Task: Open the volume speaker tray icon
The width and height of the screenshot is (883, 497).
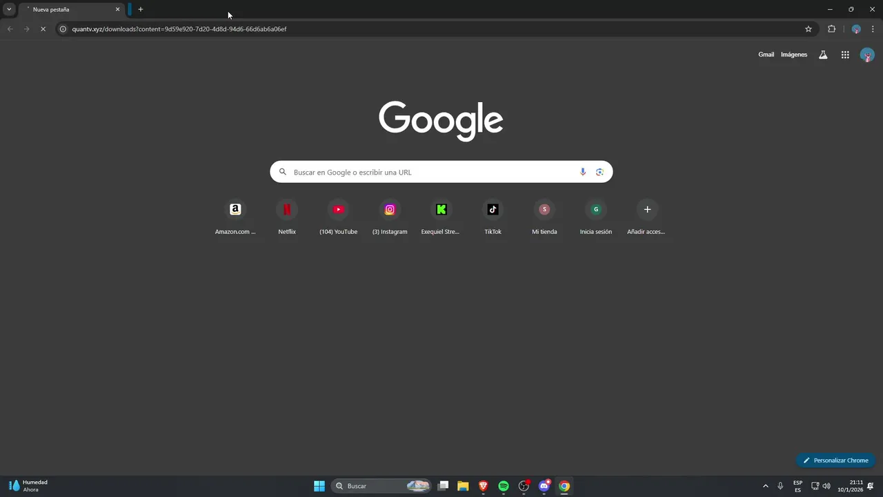Action: pyautogui.click(x=826, y=486)
